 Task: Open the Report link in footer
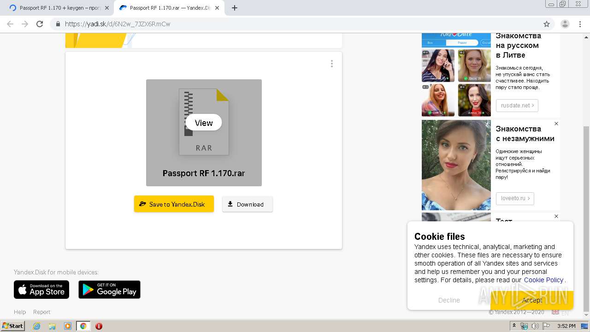click(41, 312)
